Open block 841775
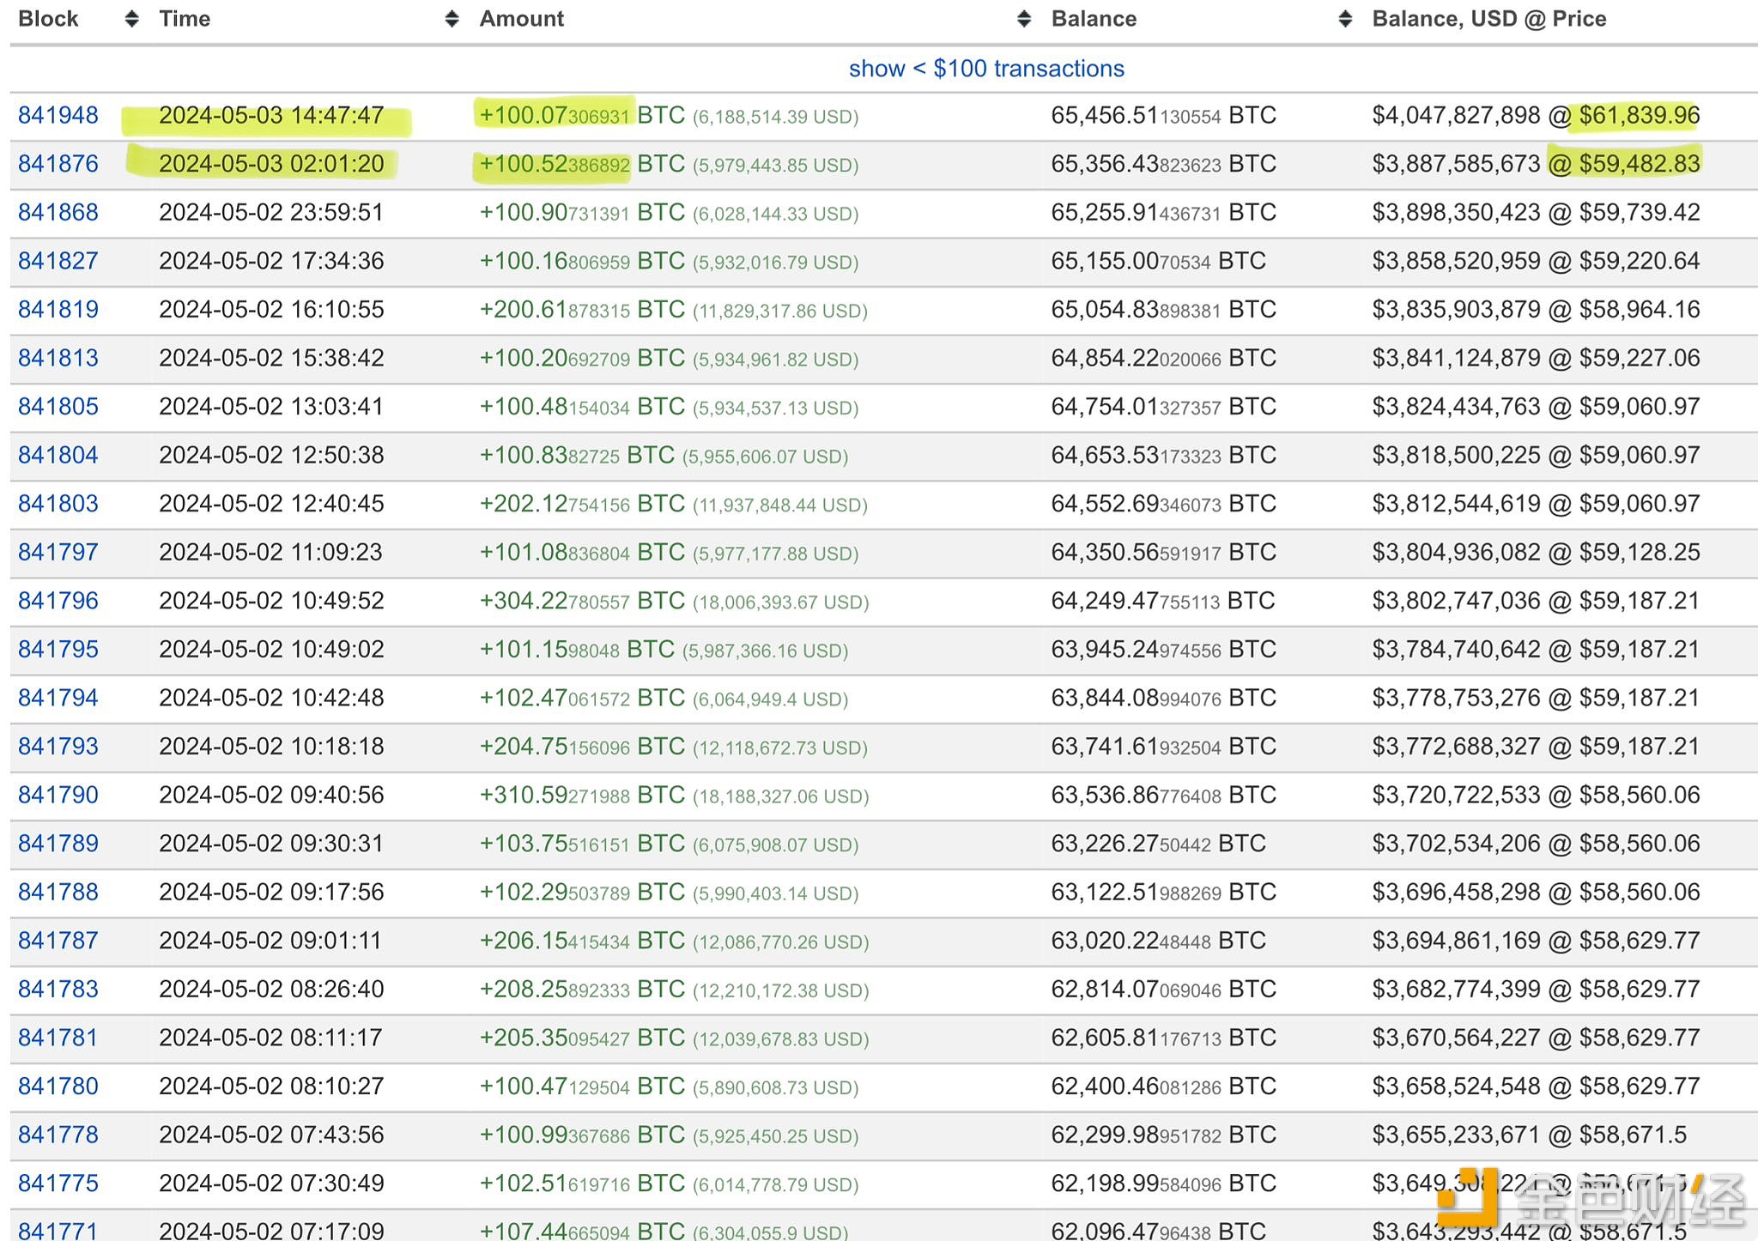 pos(58,1183)
